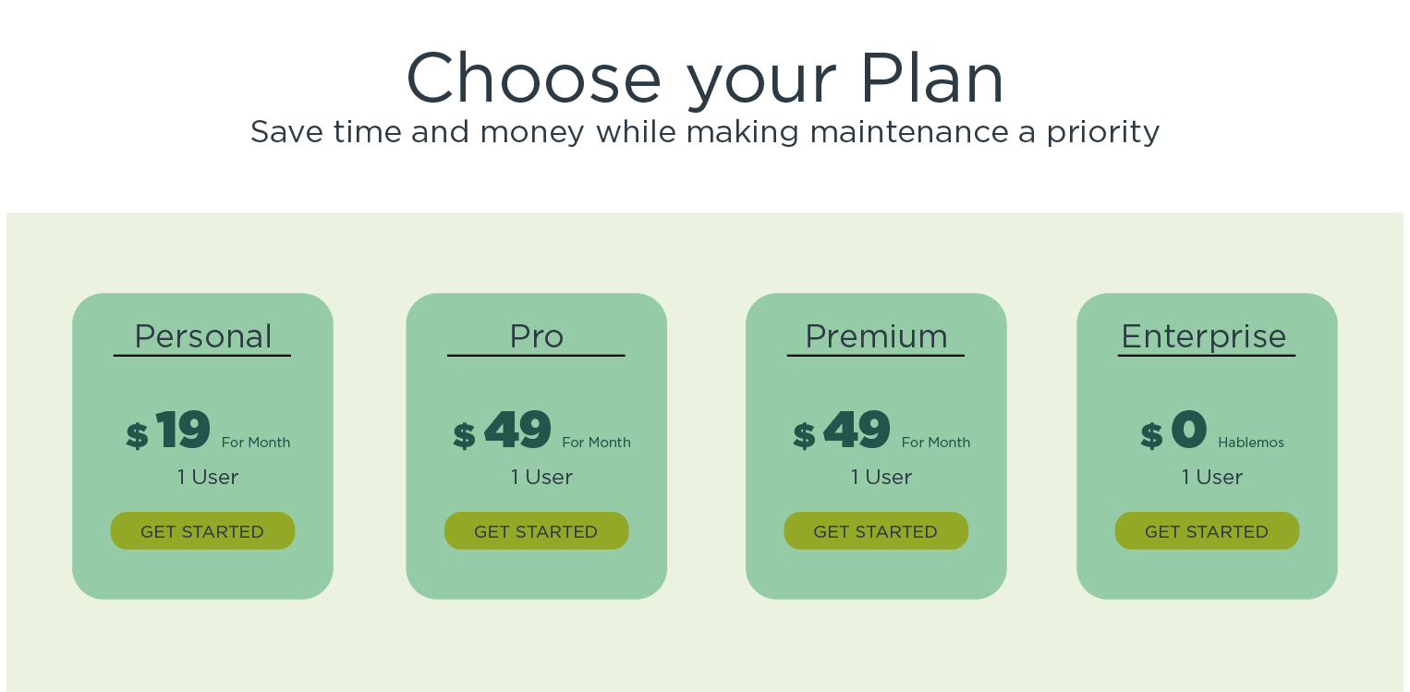Click the Choose your Plan heading

(x=705, y=80)
